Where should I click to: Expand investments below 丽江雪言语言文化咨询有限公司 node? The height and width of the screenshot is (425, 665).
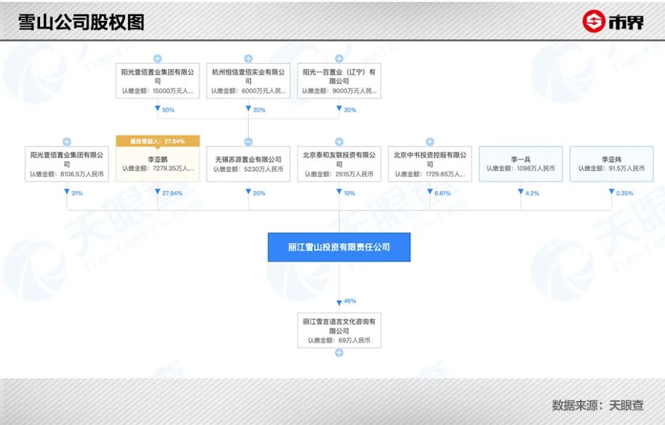pos(339,352)
